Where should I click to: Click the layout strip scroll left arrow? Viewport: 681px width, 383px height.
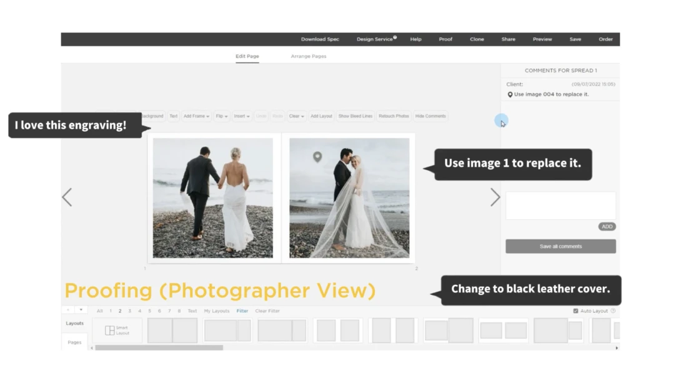92,348
